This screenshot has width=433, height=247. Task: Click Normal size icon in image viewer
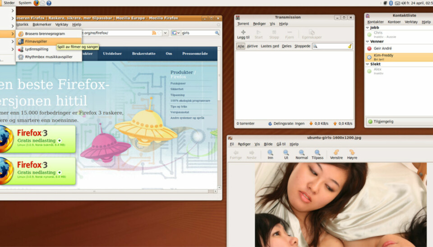click(x=302, y=155)
